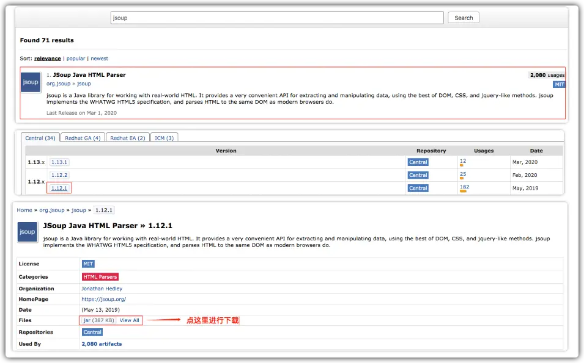This screenshot has width=584, height=363.
Task: Click the MIT license badge in details
Action: pos(88,264)
